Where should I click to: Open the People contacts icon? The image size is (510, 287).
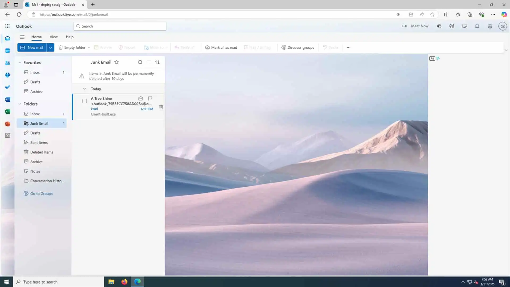coord(7,63)
